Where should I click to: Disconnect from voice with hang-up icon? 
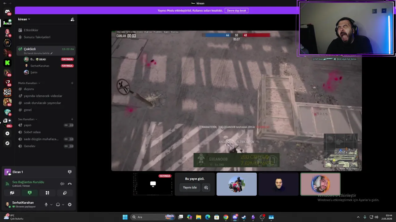[x=70, y=184]
